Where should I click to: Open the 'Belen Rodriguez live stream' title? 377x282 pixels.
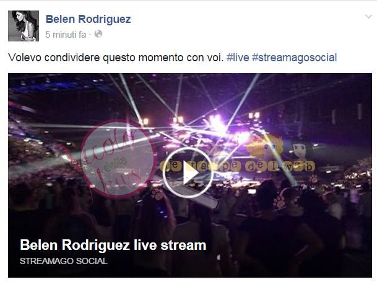[x=113, y=246]
